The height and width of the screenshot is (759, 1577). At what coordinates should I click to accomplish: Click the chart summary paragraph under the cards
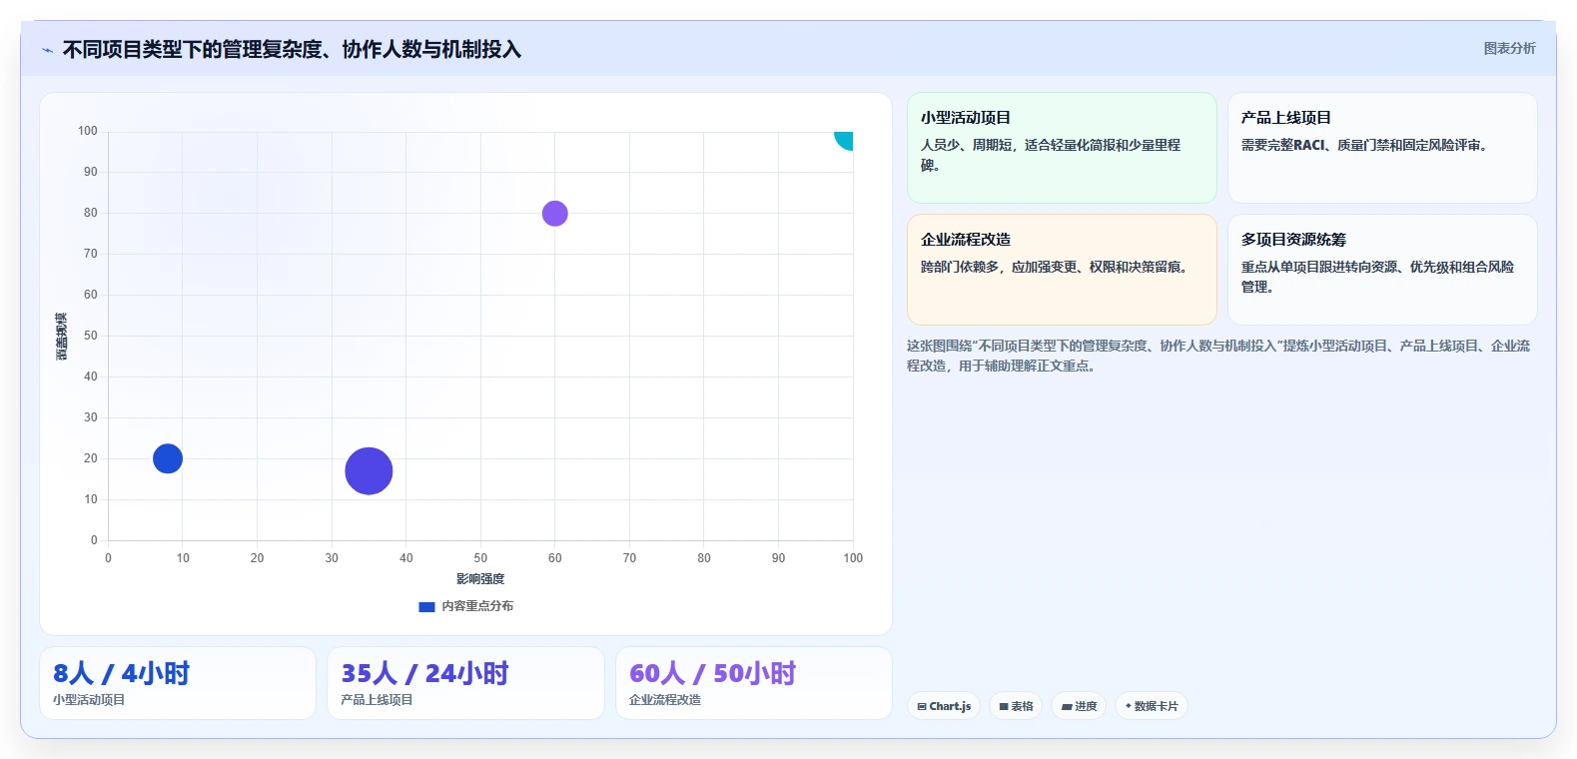click(1218, 356)
